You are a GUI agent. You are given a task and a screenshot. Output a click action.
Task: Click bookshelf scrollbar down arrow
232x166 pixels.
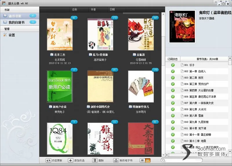point(163,155)
